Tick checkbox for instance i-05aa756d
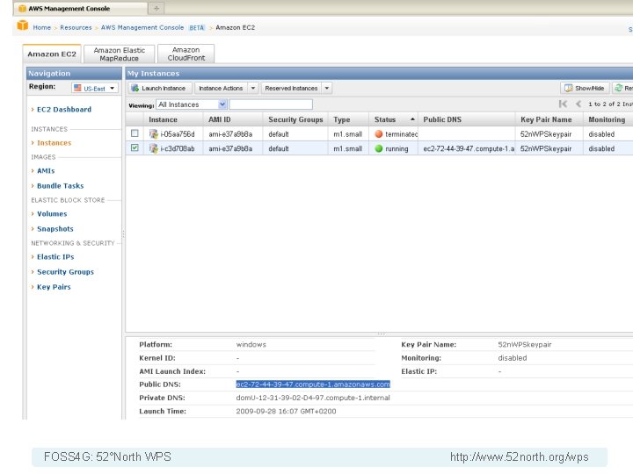 135,133
